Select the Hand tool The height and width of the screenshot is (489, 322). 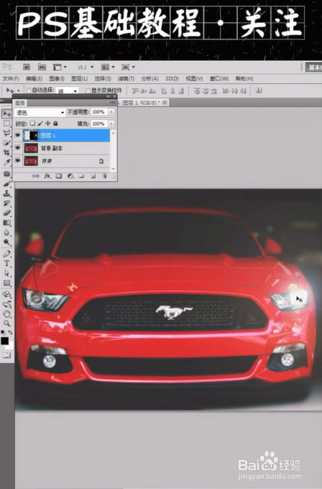point(6,314)
